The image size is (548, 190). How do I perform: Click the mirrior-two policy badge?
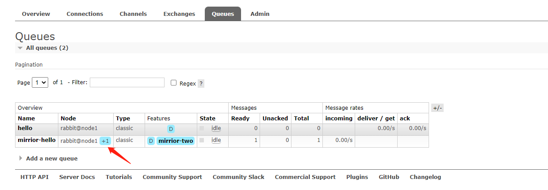pos(176,141)
